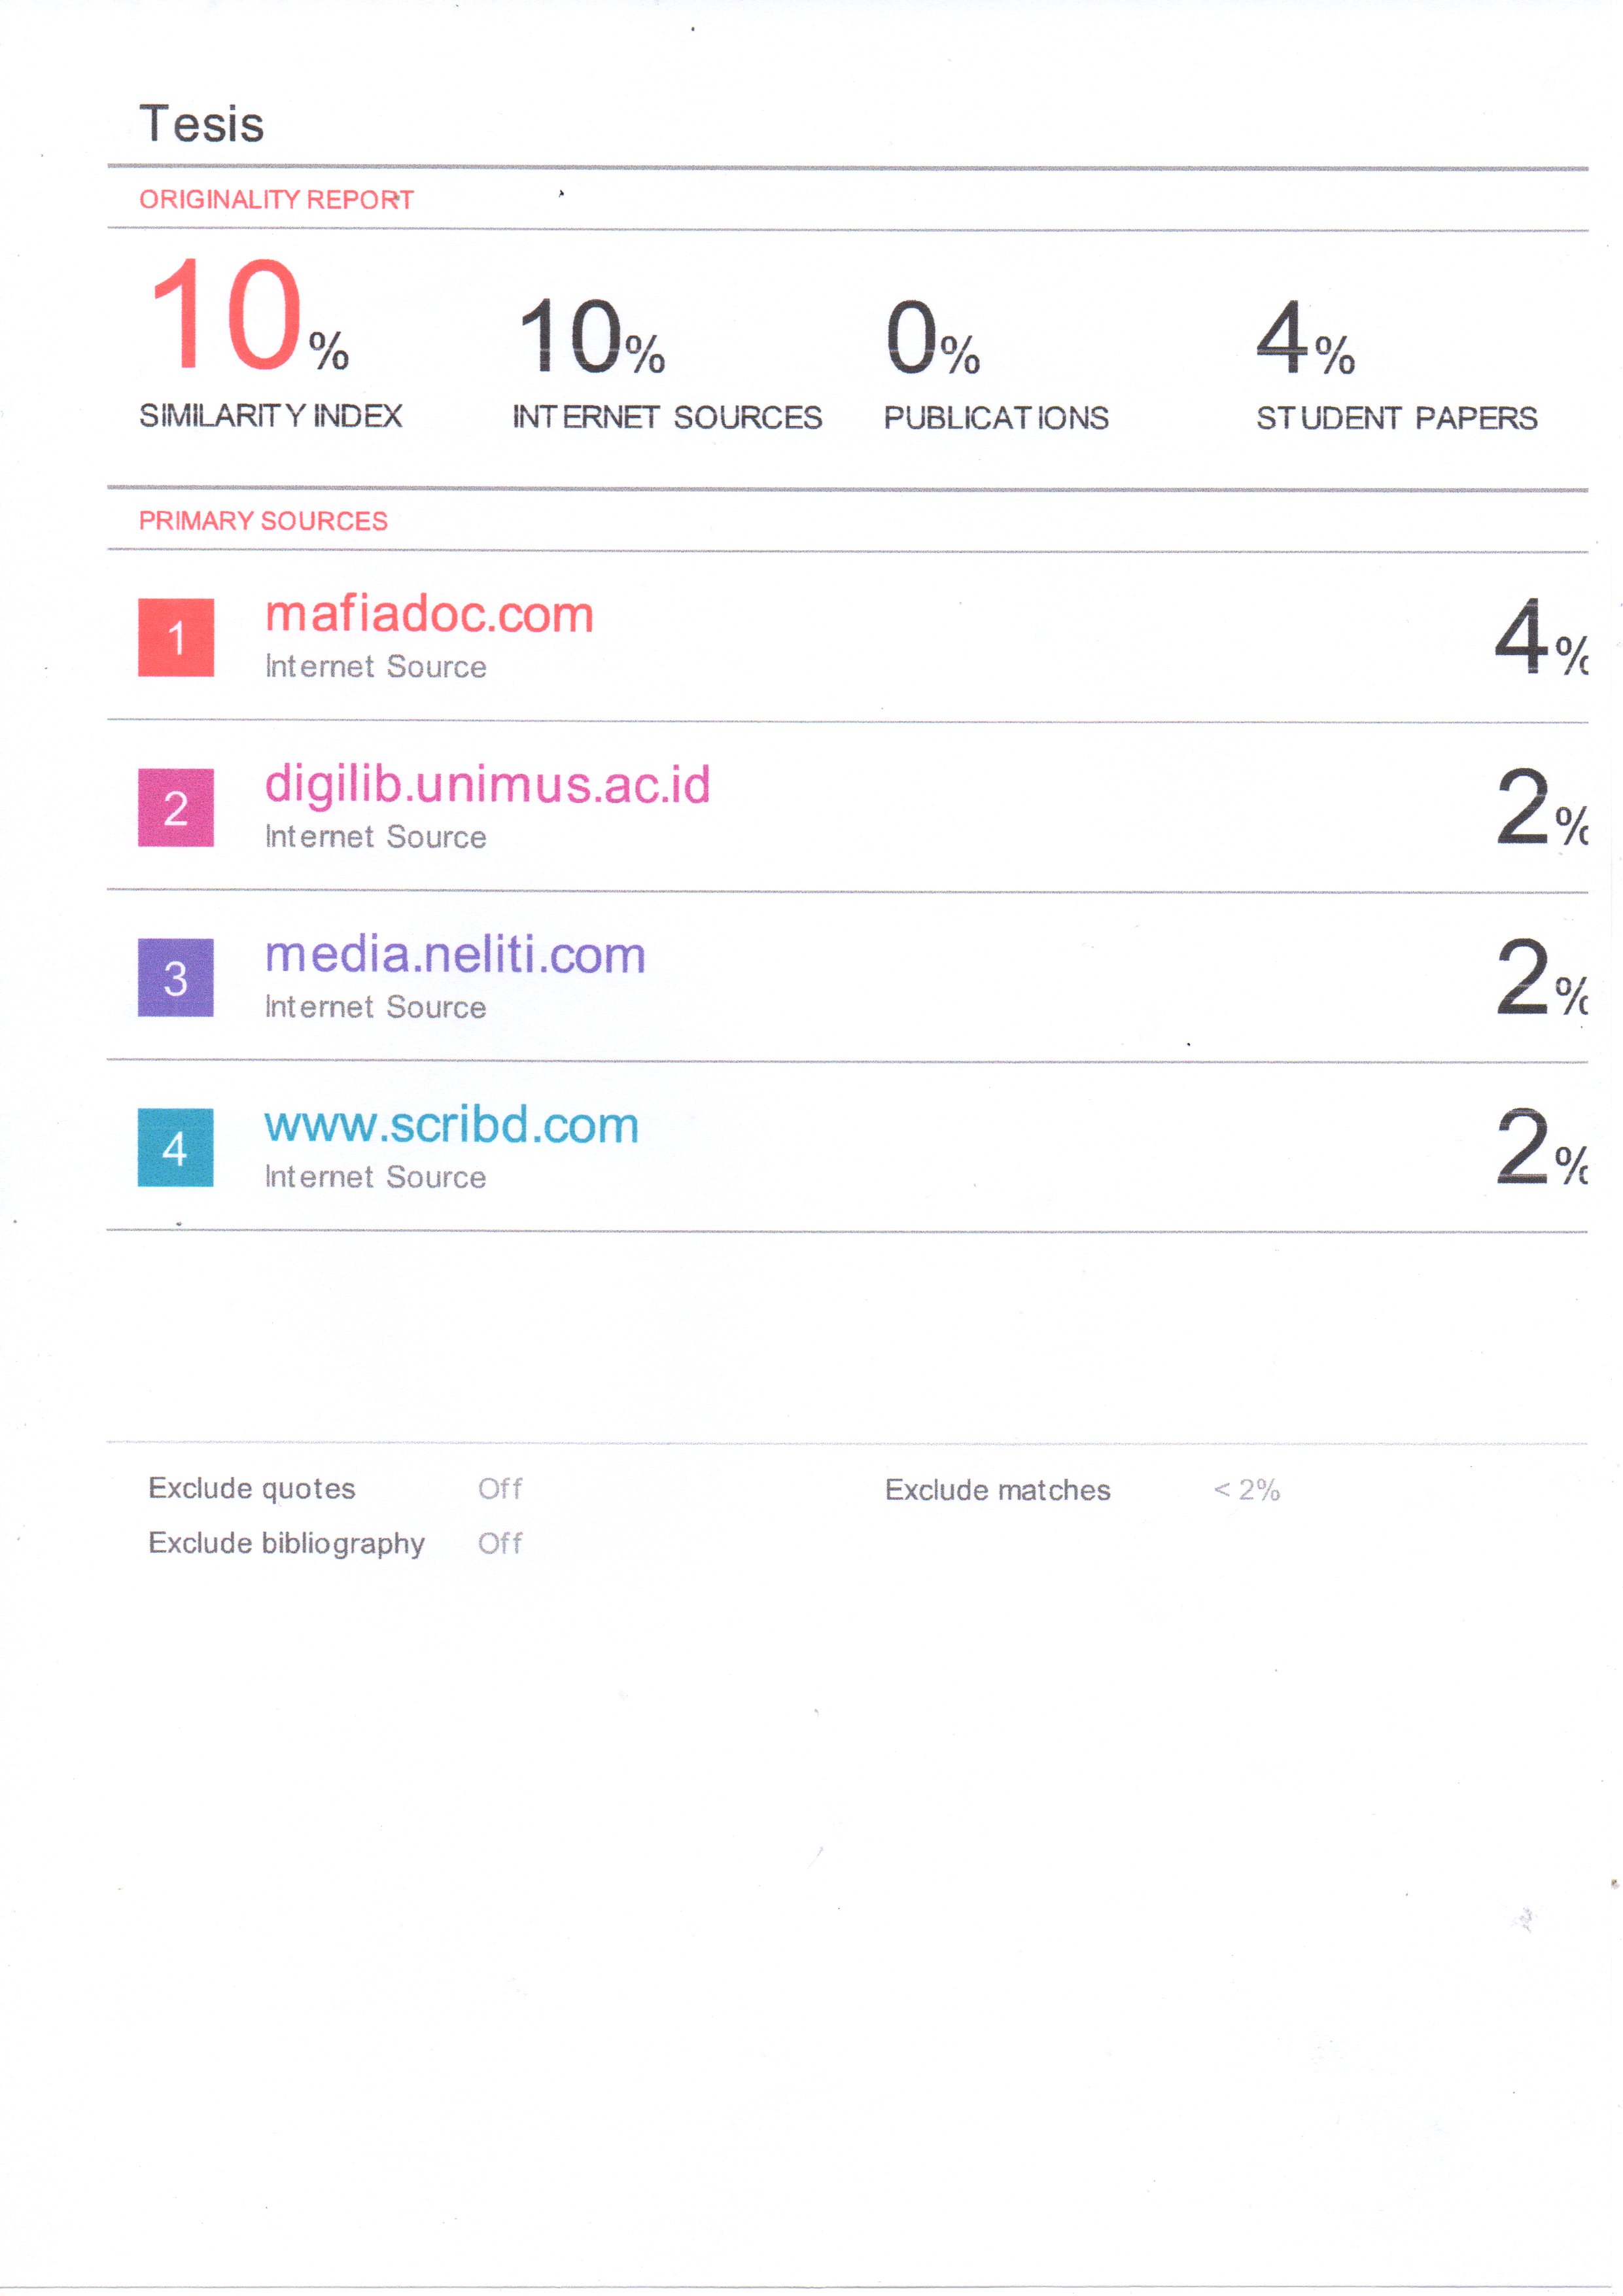
Task: Open the mafiadoc.com source link
Action: click(x=429, y=614)
